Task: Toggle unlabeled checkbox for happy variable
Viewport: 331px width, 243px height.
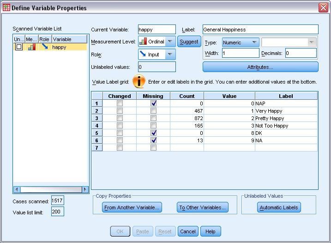Action: point(19,47)
